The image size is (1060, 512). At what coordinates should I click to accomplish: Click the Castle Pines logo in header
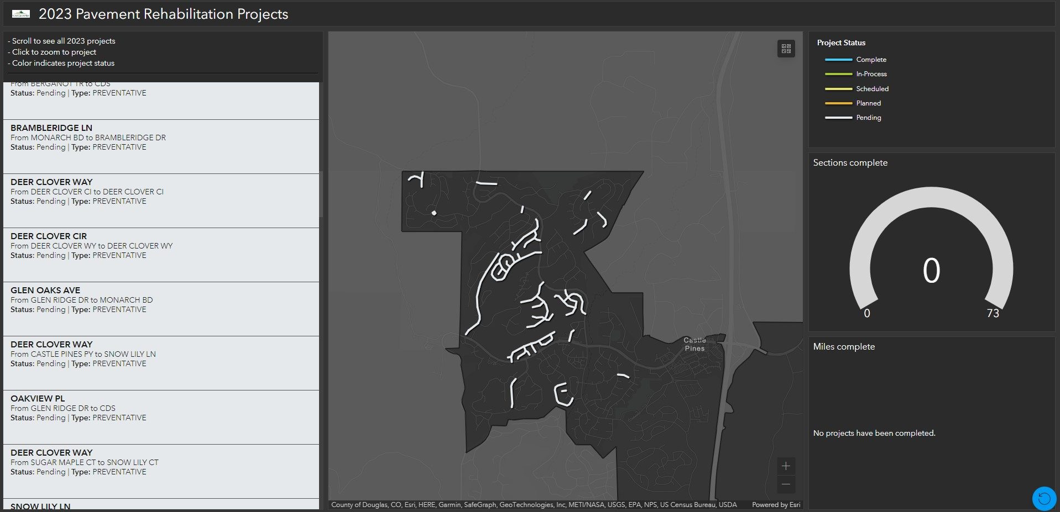(21, 14)
